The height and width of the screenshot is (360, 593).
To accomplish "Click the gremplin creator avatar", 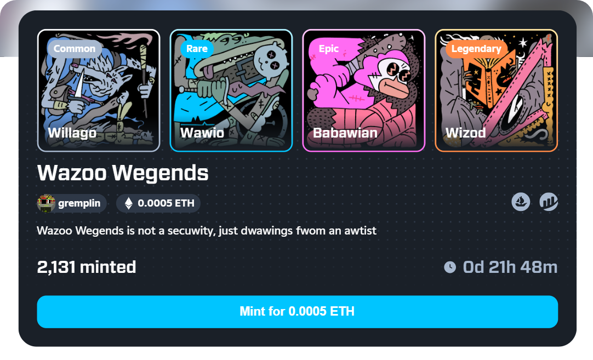I will (46, 203).
